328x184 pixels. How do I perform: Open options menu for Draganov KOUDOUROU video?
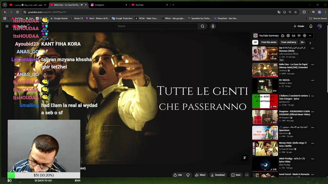coord(312,112)
